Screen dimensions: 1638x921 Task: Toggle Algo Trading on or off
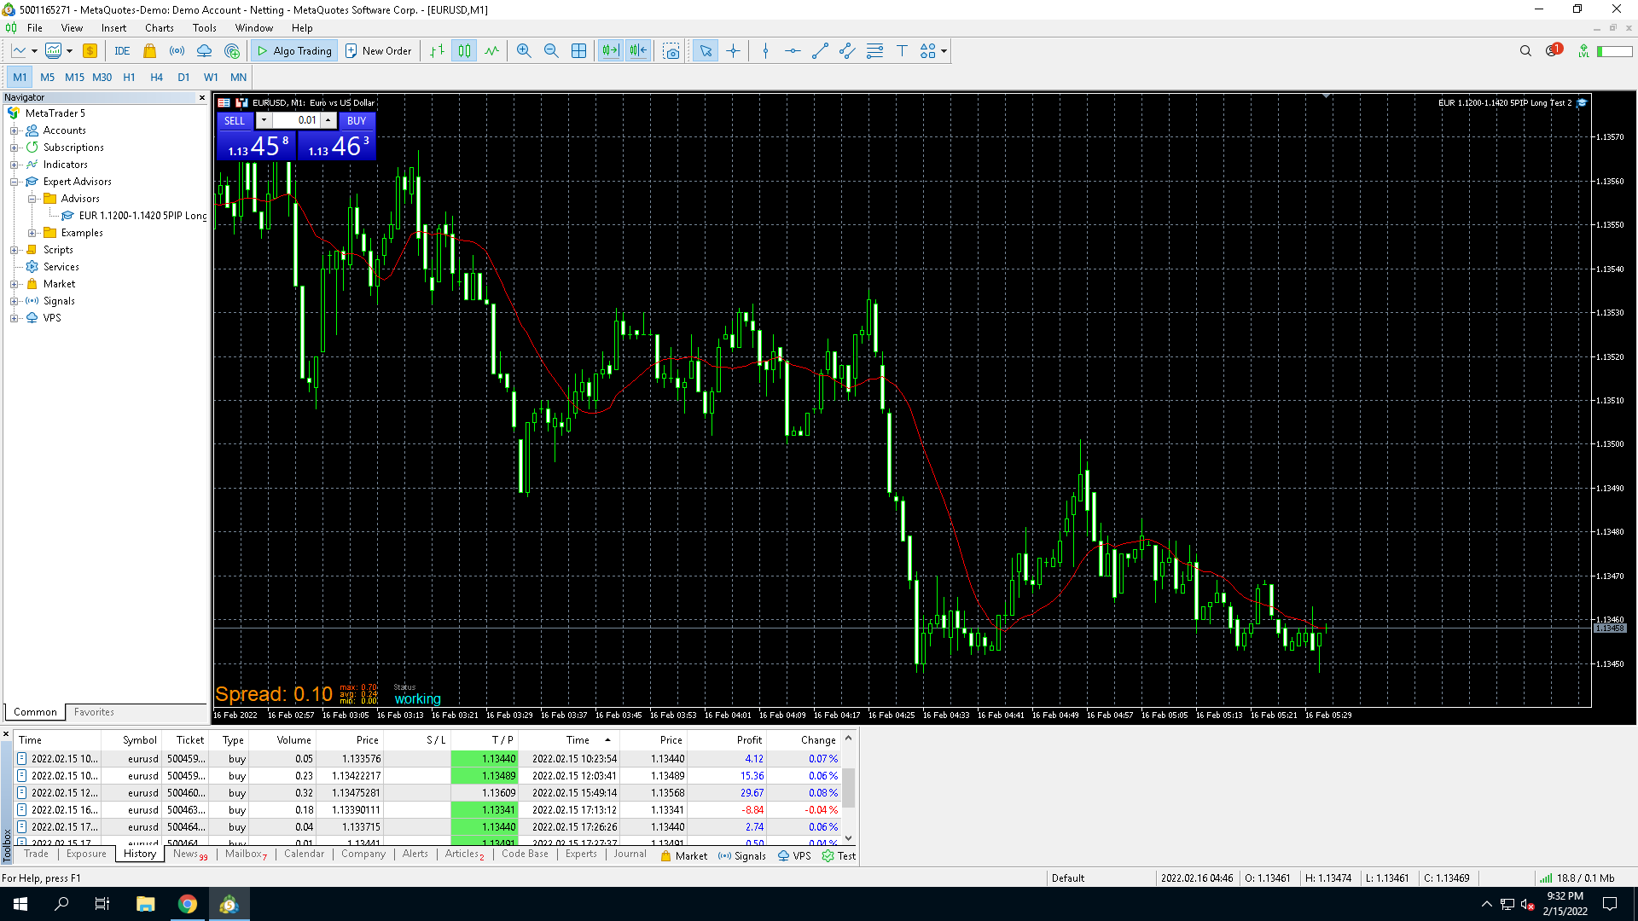click(x=294, y=51)
